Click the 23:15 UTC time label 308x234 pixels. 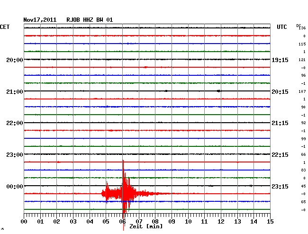pyautogui.click(x=280, y=186)
